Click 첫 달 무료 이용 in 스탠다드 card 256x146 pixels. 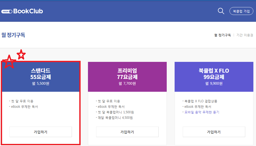point(22,101)
